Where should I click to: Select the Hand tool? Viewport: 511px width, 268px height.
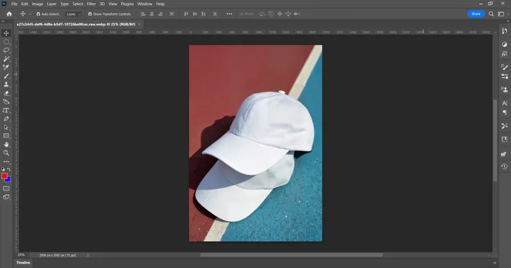tap(6, 144)
